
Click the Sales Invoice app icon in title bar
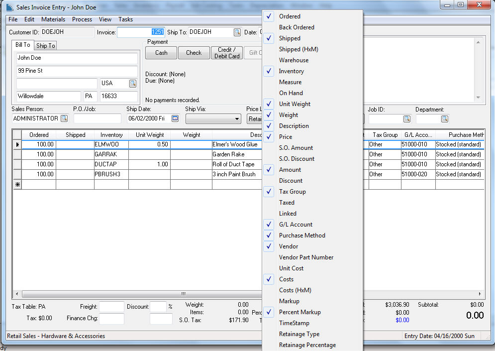10,7
